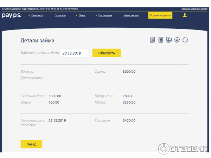Click the checklist document icon
211x158 pixels.
(x=161, y=40)
